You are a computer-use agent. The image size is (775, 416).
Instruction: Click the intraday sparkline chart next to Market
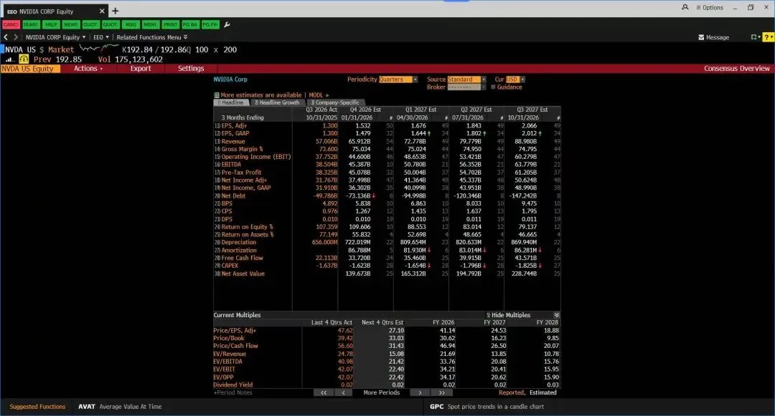[99, 49]
